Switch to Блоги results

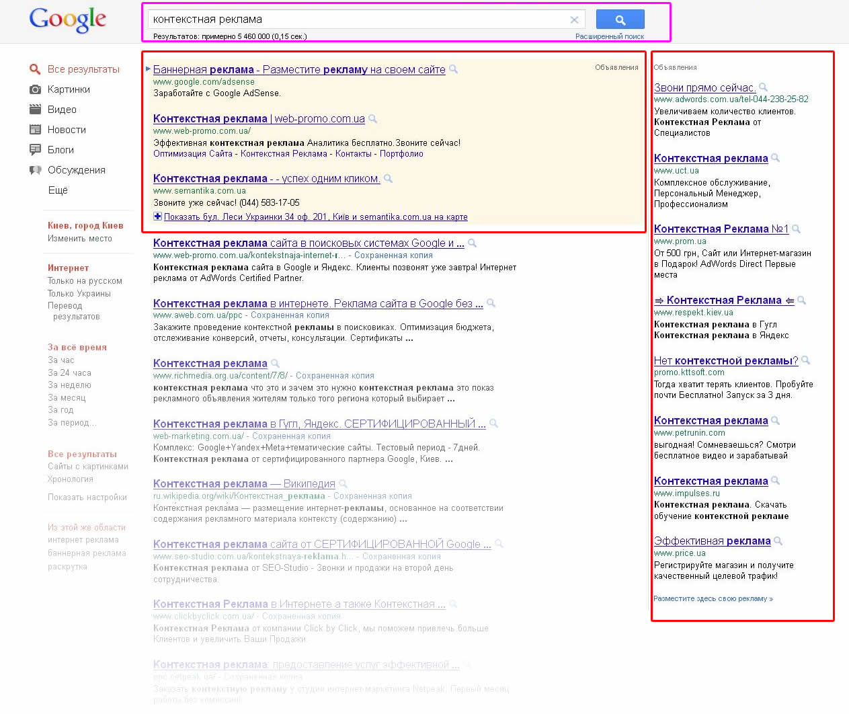pyautogui.click(x=60, y=150)
